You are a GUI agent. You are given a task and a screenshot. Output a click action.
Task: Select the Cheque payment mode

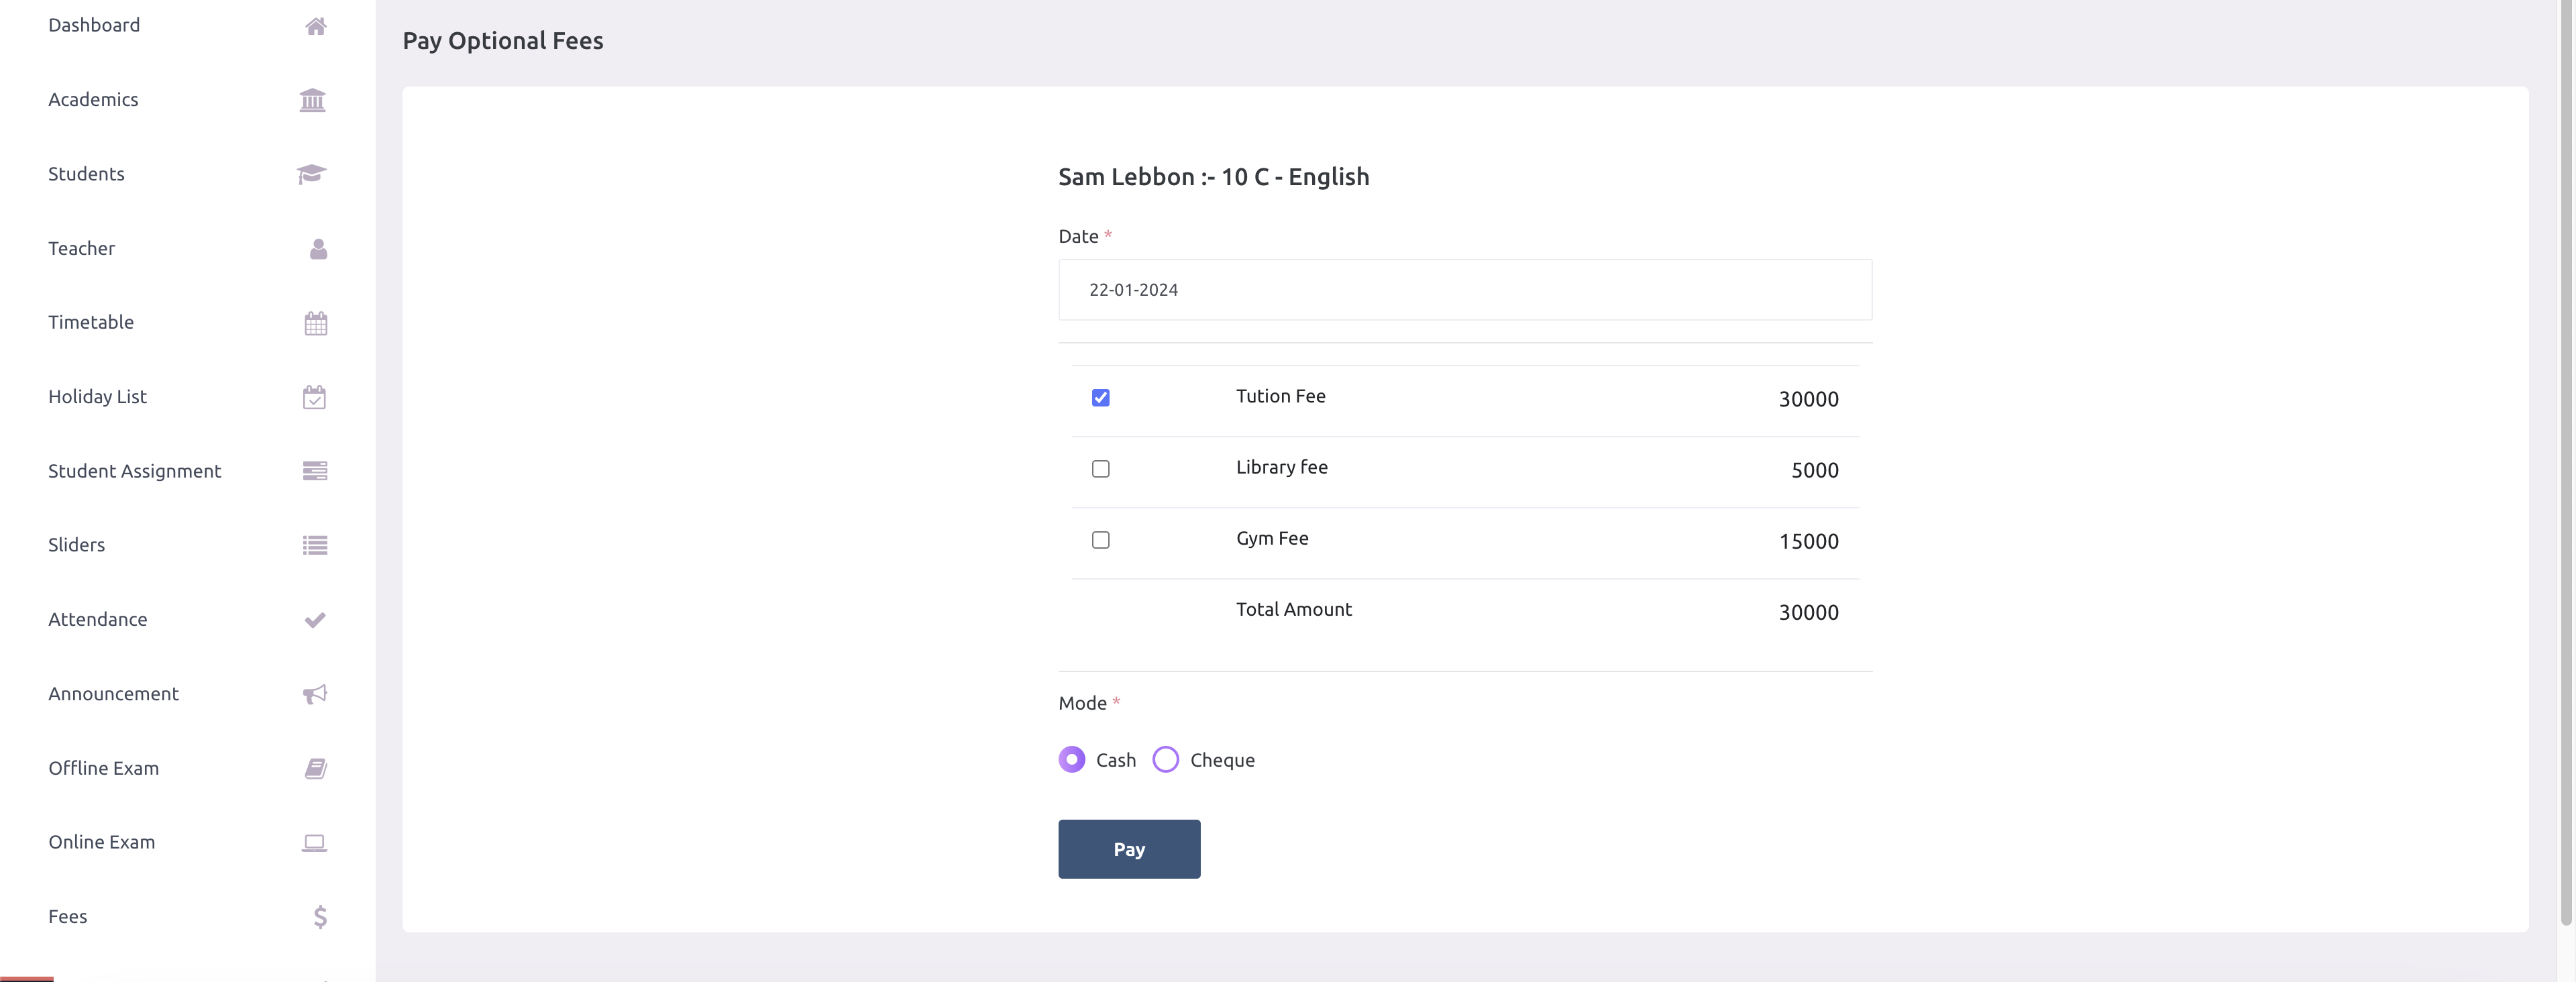(x=1165, y=759)
